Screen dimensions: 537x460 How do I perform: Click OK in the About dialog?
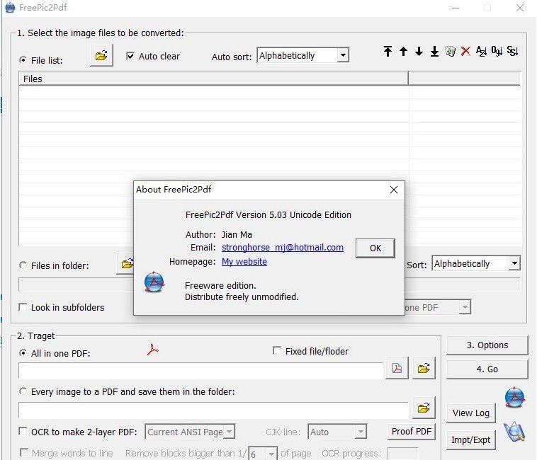tap(375, 248)
